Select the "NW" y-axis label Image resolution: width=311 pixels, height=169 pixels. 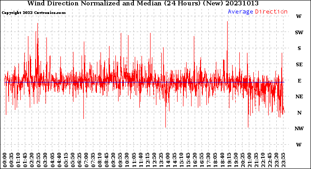pos(299,128)
